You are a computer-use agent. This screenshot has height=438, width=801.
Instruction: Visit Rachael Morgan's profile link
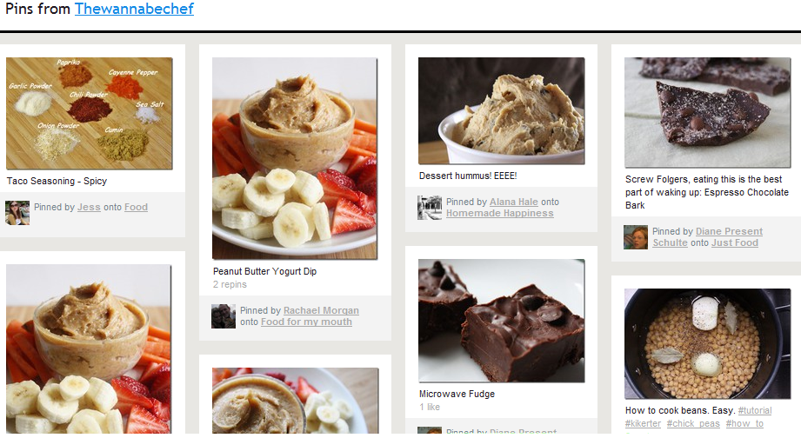[x=321, y=310]
